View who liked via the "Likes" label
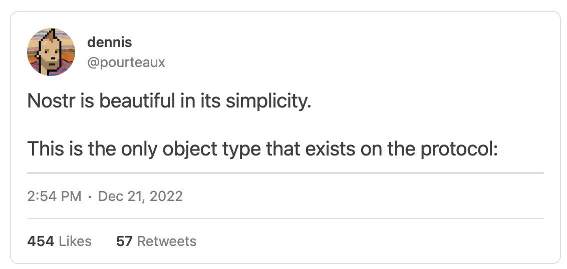This screenshot has height=269, width=567. point(75,241)
